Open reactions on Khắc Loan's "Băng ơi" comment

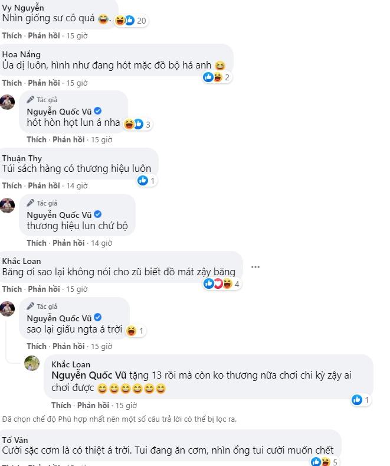(221, 284)
